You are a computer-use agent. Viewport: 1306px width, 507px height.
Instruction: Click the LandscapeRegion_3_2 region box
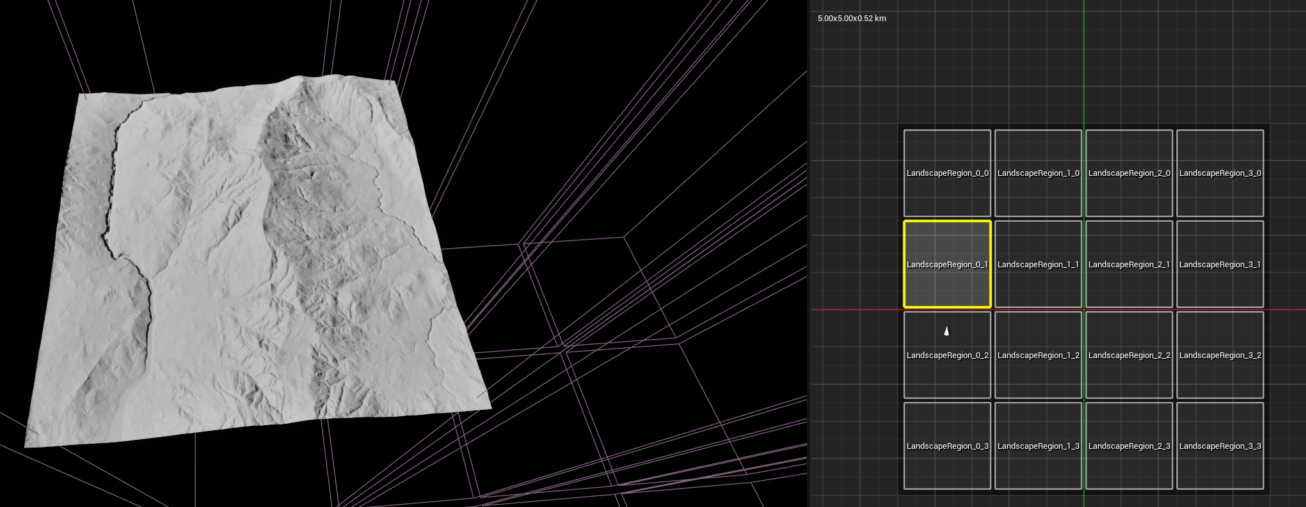[x=1220, y=355]
